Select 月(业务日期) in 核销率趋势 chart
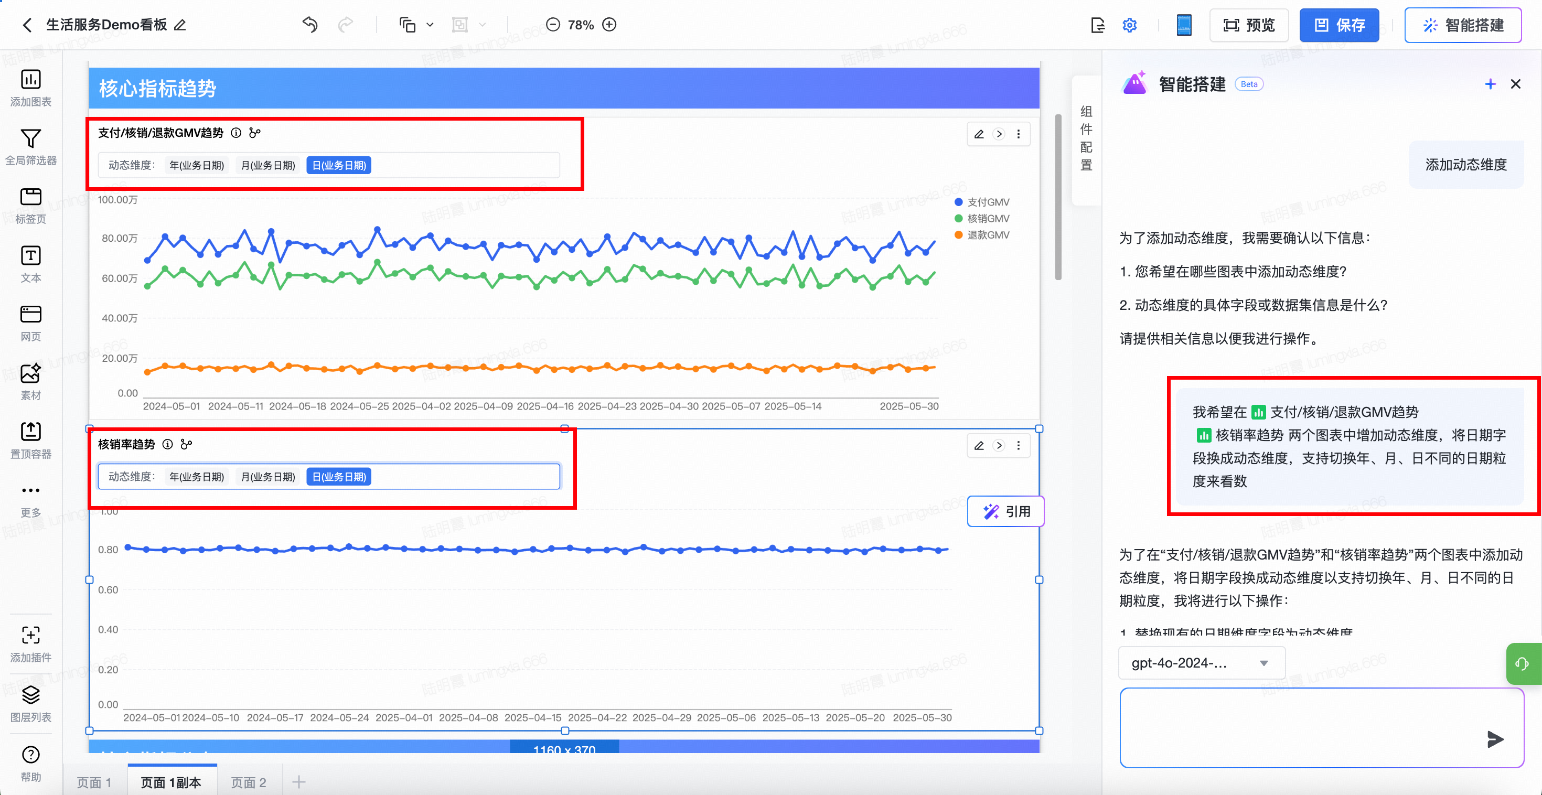 click(267, 477)
